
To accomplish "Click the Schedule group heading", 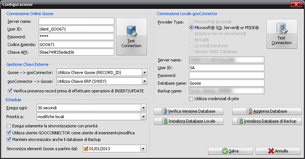I will coord(13,100).
